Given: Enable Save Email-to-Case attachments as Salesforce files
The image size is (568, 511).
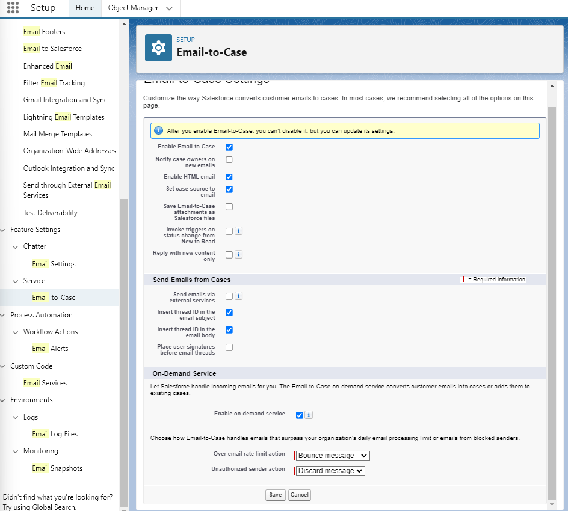Looking at the screenshot, I should pos(229,207).
